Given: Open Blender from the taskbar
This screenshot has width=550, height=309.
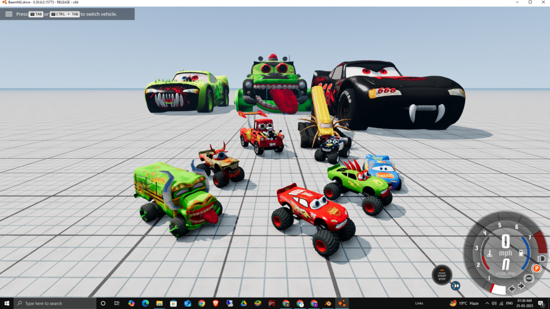Looking at the screenshot, I should pyautogui.click(x=328, y=304).
